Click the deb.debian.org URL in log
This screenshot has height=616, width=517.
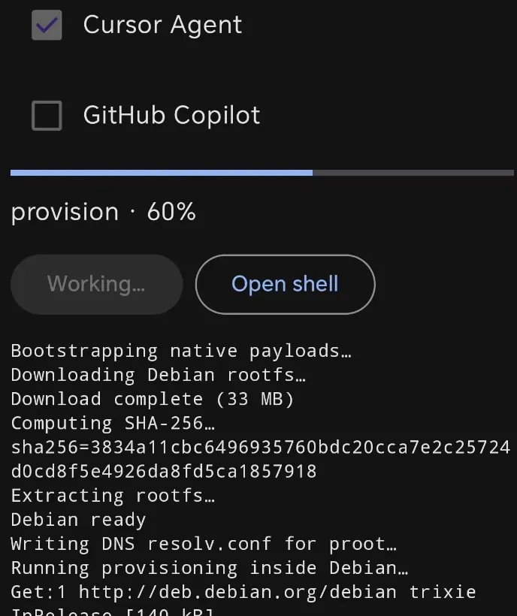(x=237, y=592)
